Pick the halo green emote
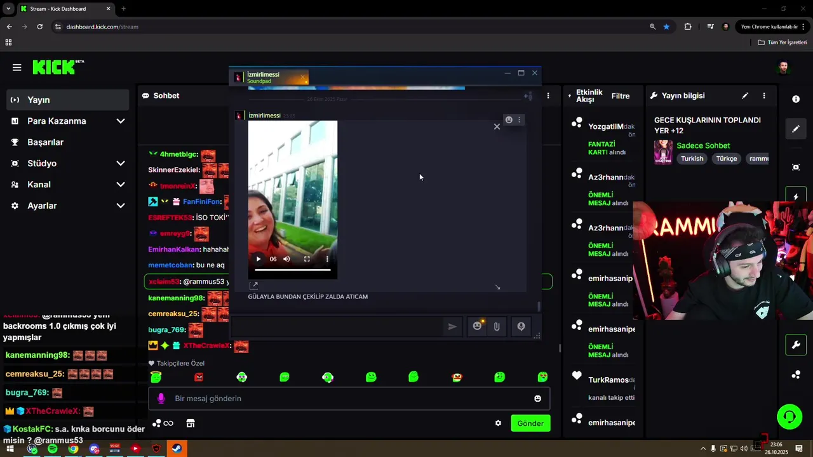 [156, 377]
